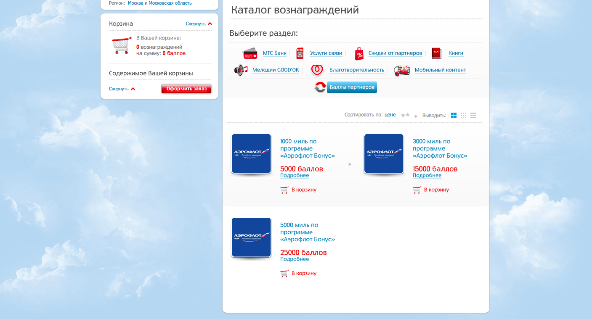
Task: Sort by price ascending arrow
Action: tap(407, 114)
